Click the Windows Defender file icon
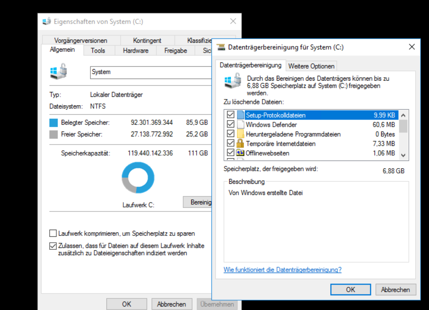The width and height of the screenshot is (429, 310). [x=240, y=124]
